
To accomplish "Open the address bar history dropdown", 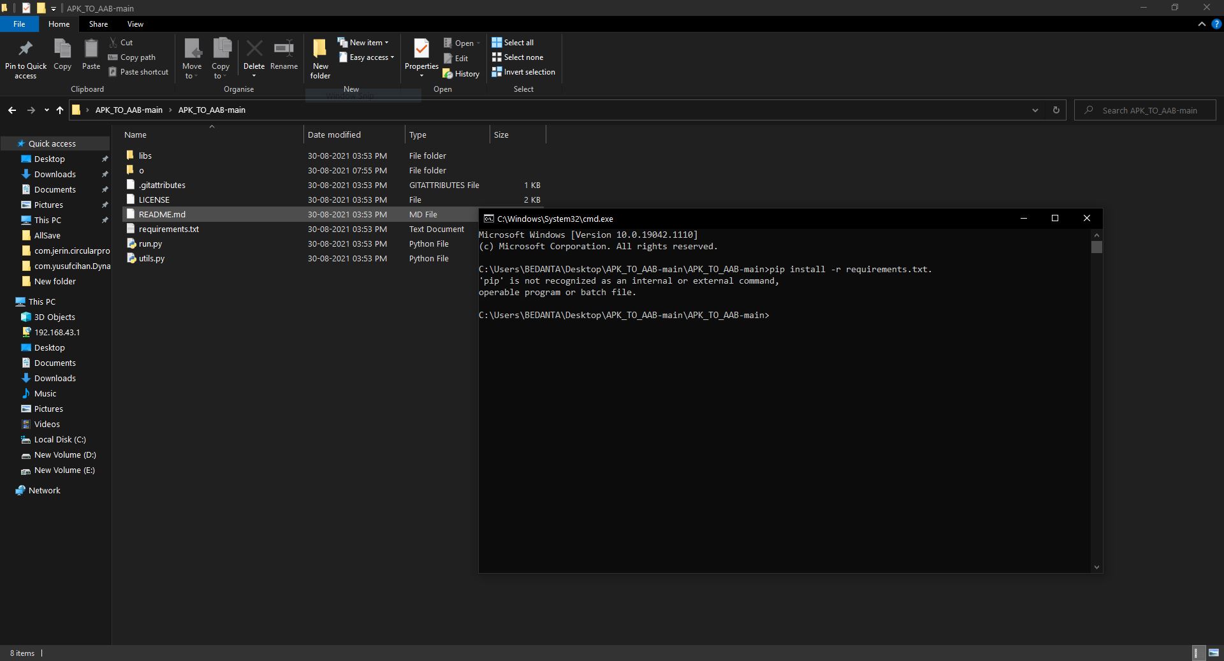I will (1035, 110).
